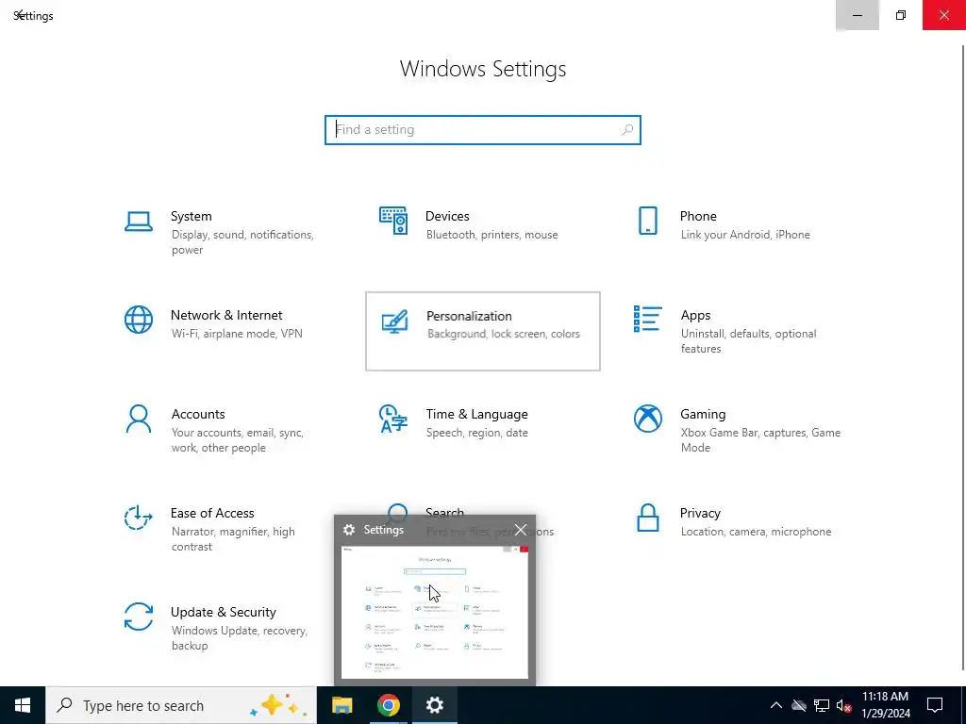Viewport: 966px width, 724px height.
Task: Open the Network & Internet globe icon
Action: click(138, 321)
